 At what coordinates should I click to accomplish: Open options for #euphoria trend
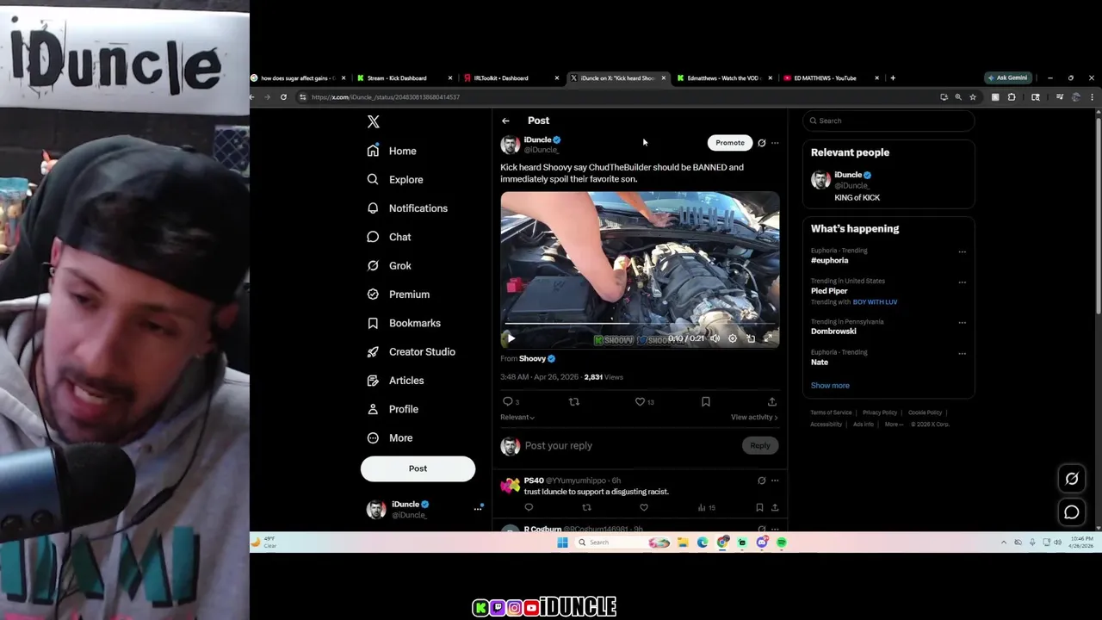[x=962, y=252]
